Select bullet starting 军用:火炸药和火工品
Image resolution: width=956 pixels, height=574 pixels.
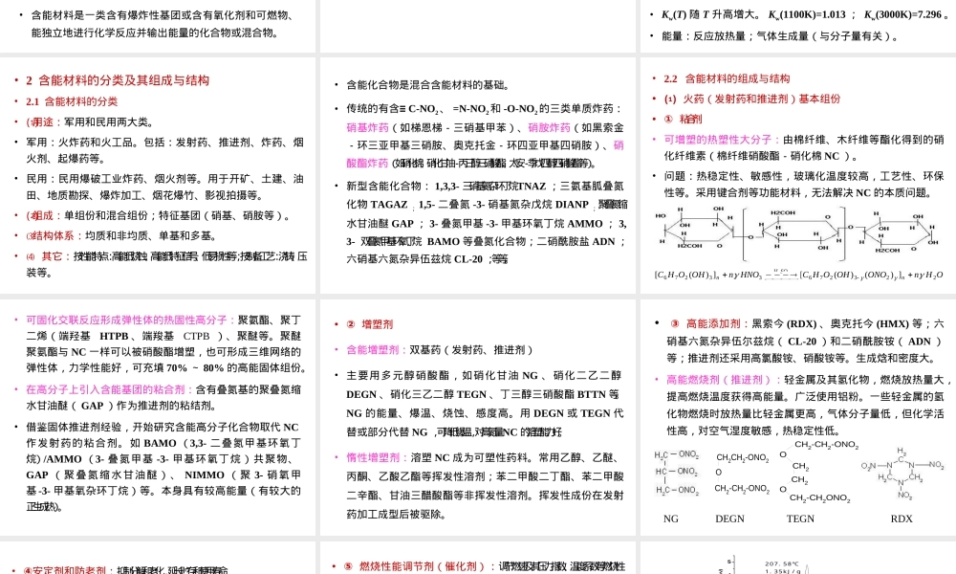(x=164, y=150)
